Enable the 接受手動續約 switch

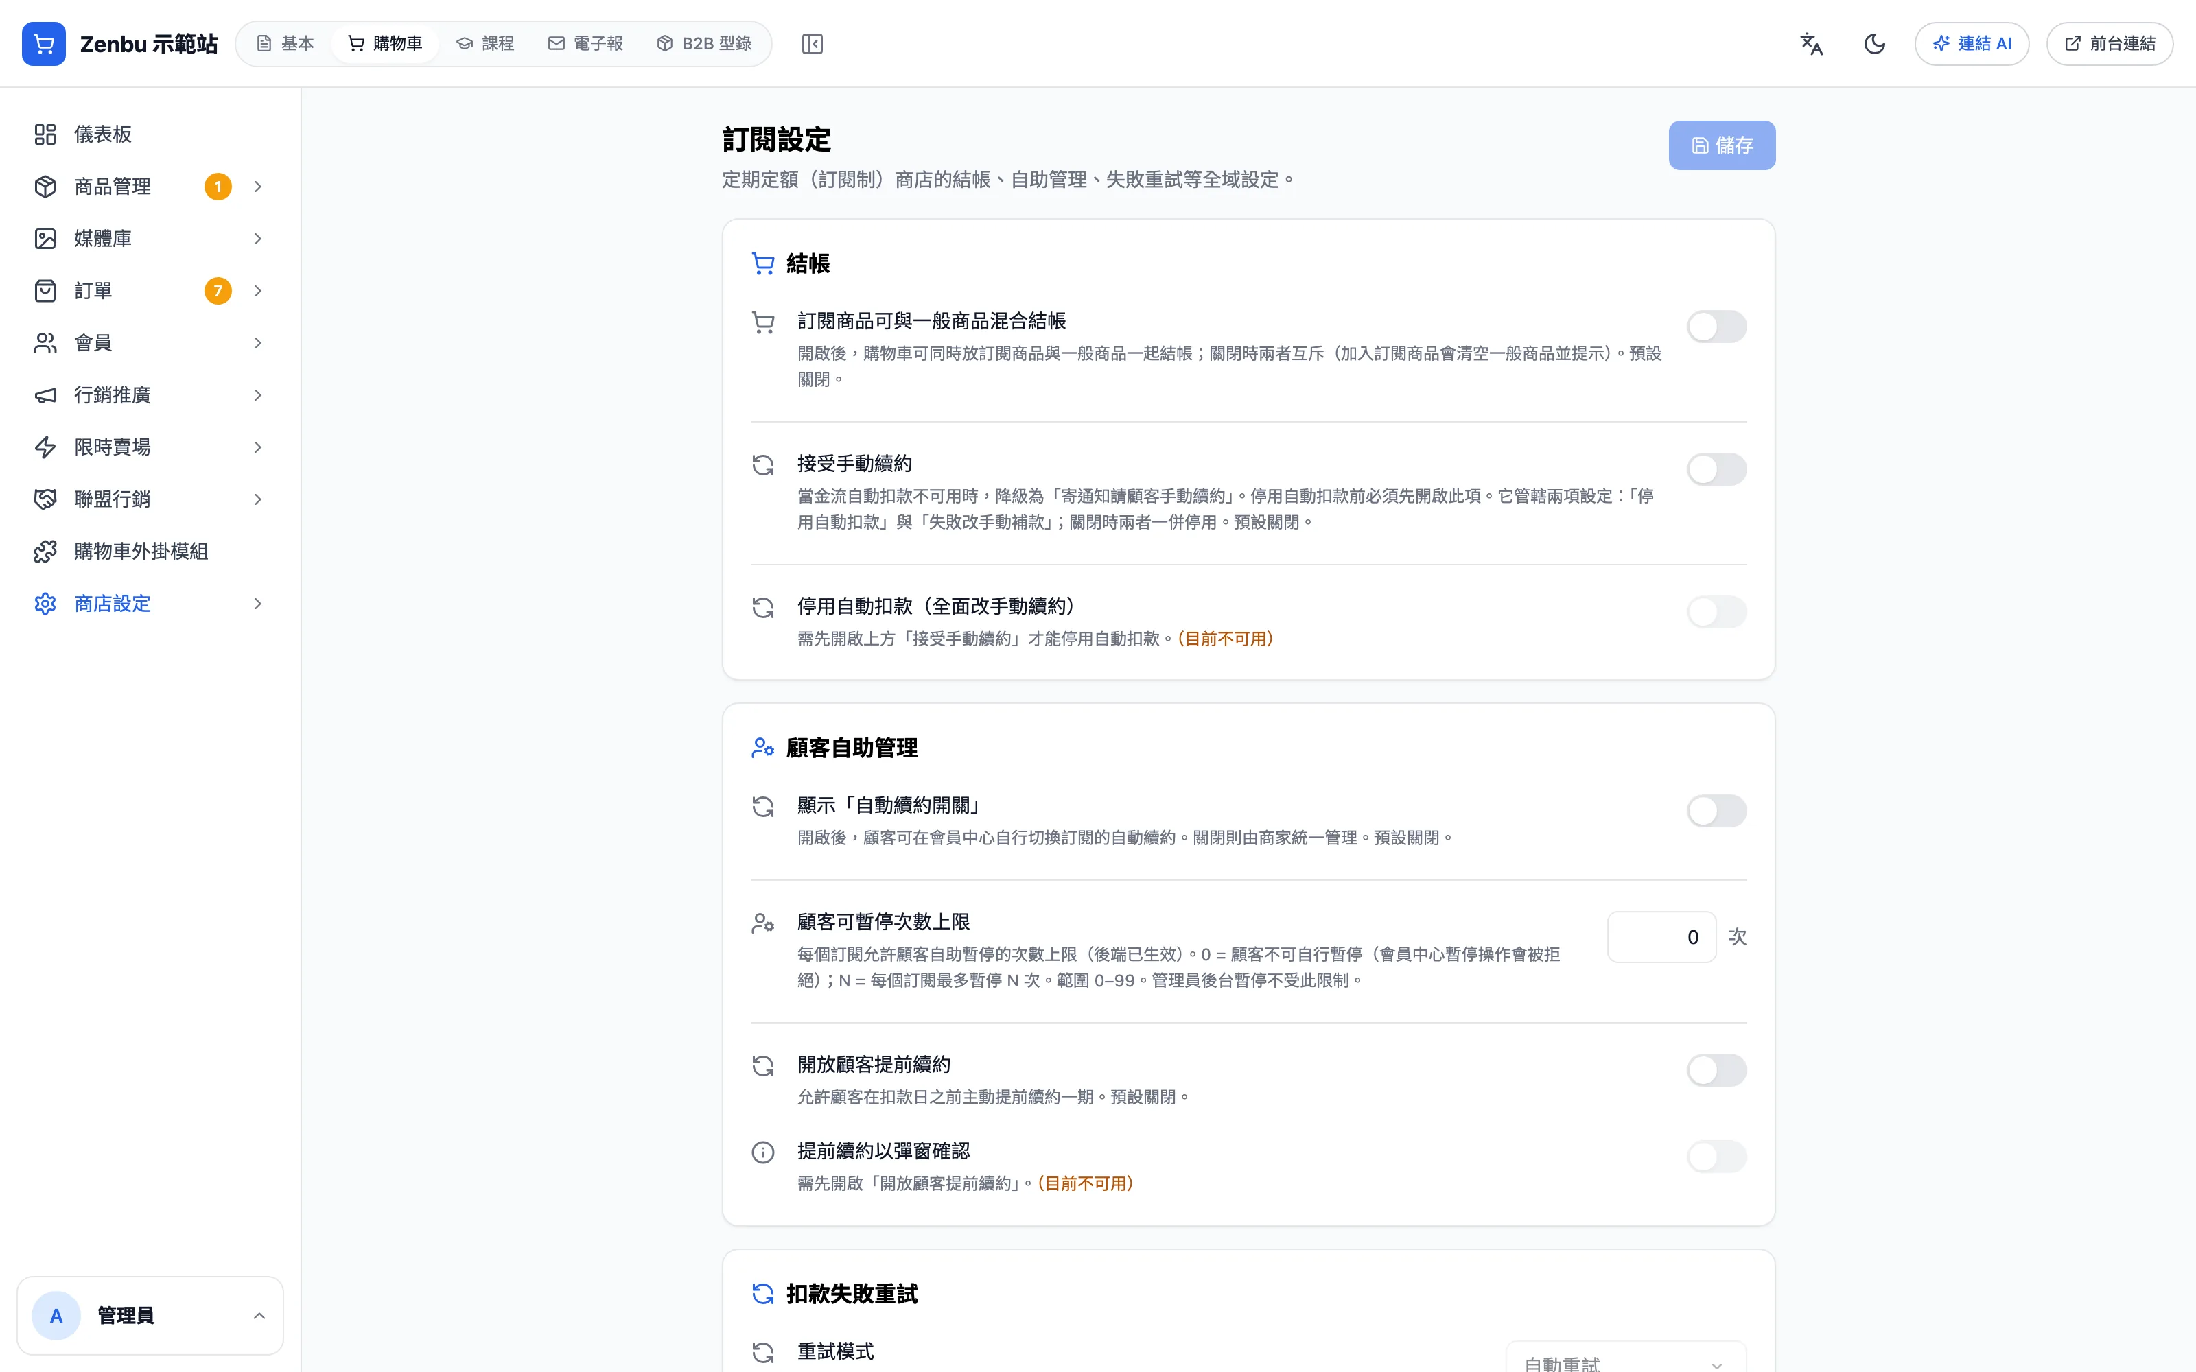point(1717,469)
